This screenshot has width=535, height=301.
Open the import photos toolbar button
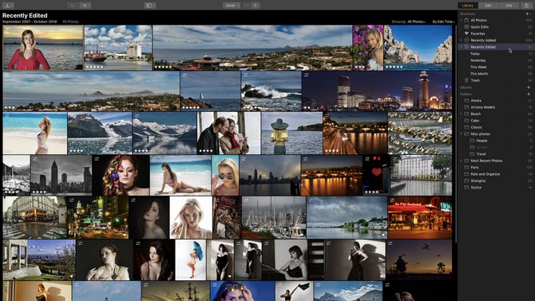(x=7, y=5)
